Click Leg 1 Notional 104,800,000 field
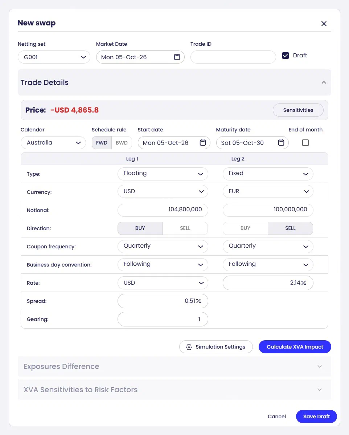Viewport: 349px width, 435px height. 163,210
